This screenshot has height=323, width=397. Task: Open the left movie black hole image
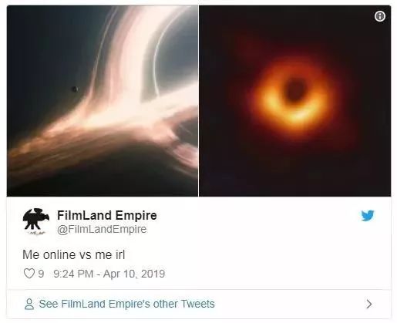coord(103,101)
